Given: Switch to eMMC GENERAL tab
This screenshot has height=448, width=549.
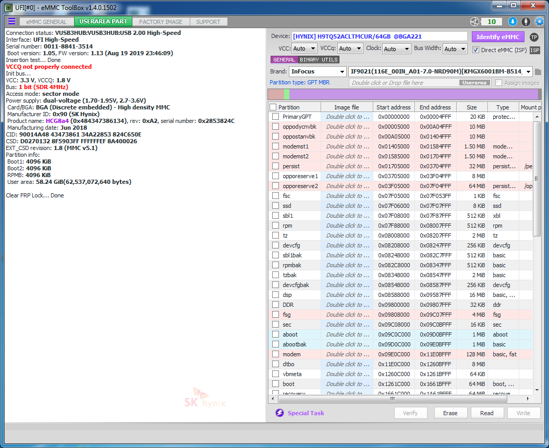Looking at the screenshot, I should pos(46,22).
